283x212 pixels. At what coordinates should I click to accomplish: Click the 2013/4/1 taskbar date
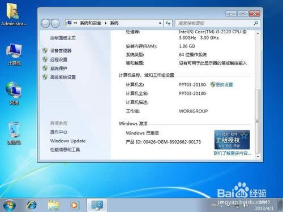(x=264, y=208)
